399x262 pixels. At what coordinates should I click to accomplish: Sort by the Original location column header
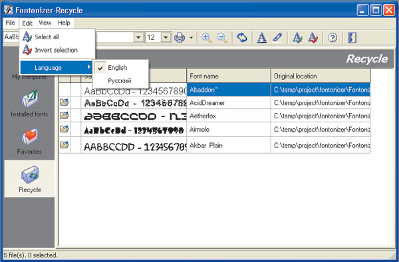321,76
